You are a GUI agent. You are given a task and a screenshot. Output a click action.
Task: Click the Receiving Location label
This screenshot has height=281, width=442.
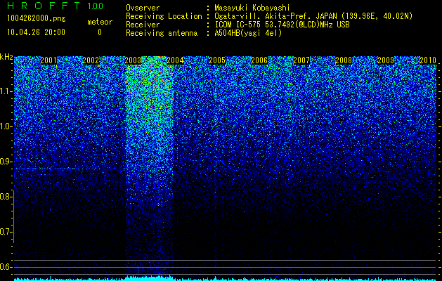point(164,16)
